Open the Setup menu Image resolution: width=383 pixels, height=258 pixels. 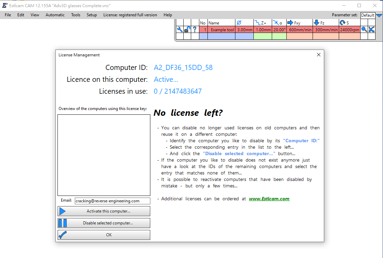91,15
